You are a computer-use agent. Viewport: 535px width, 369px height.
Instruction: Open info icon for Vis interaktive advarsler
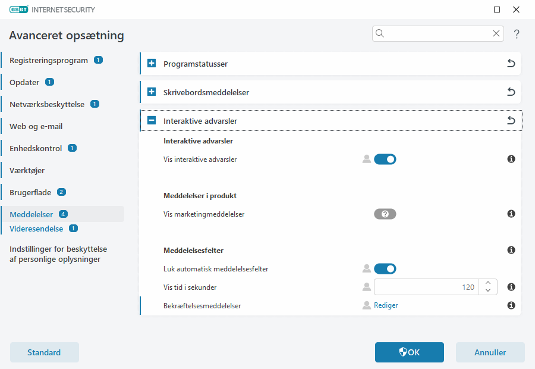tap(511, 160)
